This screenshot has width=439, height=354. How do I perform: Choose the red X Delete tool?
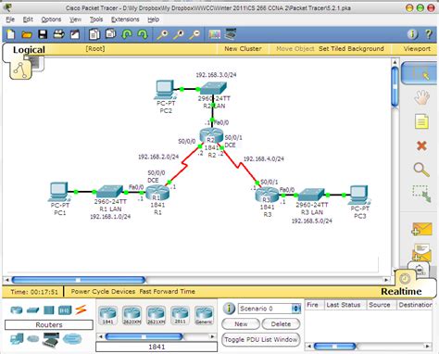pos(421,145)
